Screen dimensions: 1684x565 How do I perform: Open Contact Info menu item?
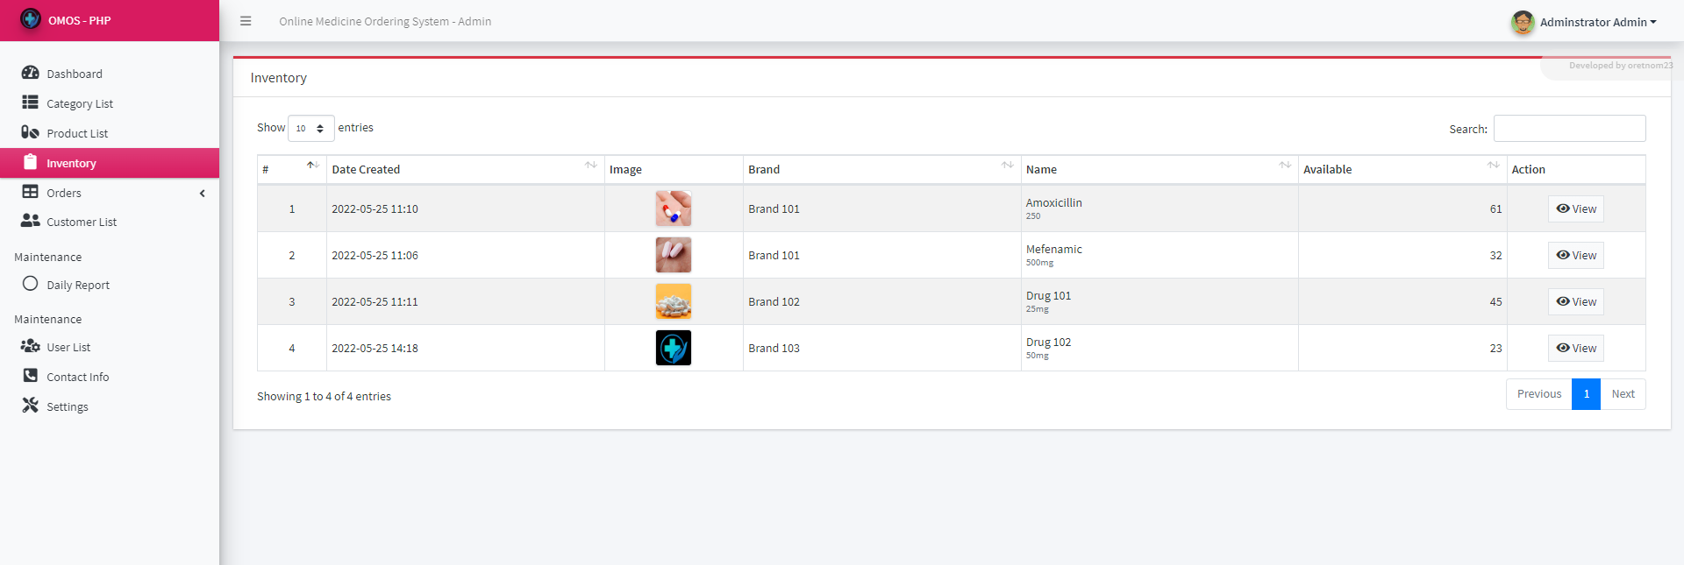coord(110,377)
